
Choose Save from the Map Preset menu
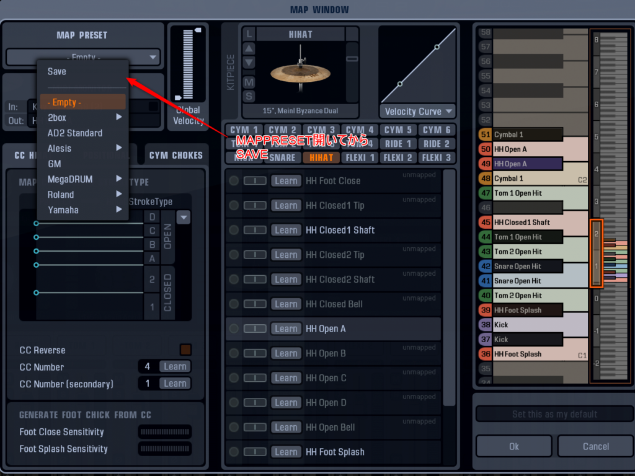57,71
